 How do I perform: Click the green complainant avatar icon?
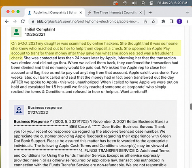(16, 32)
